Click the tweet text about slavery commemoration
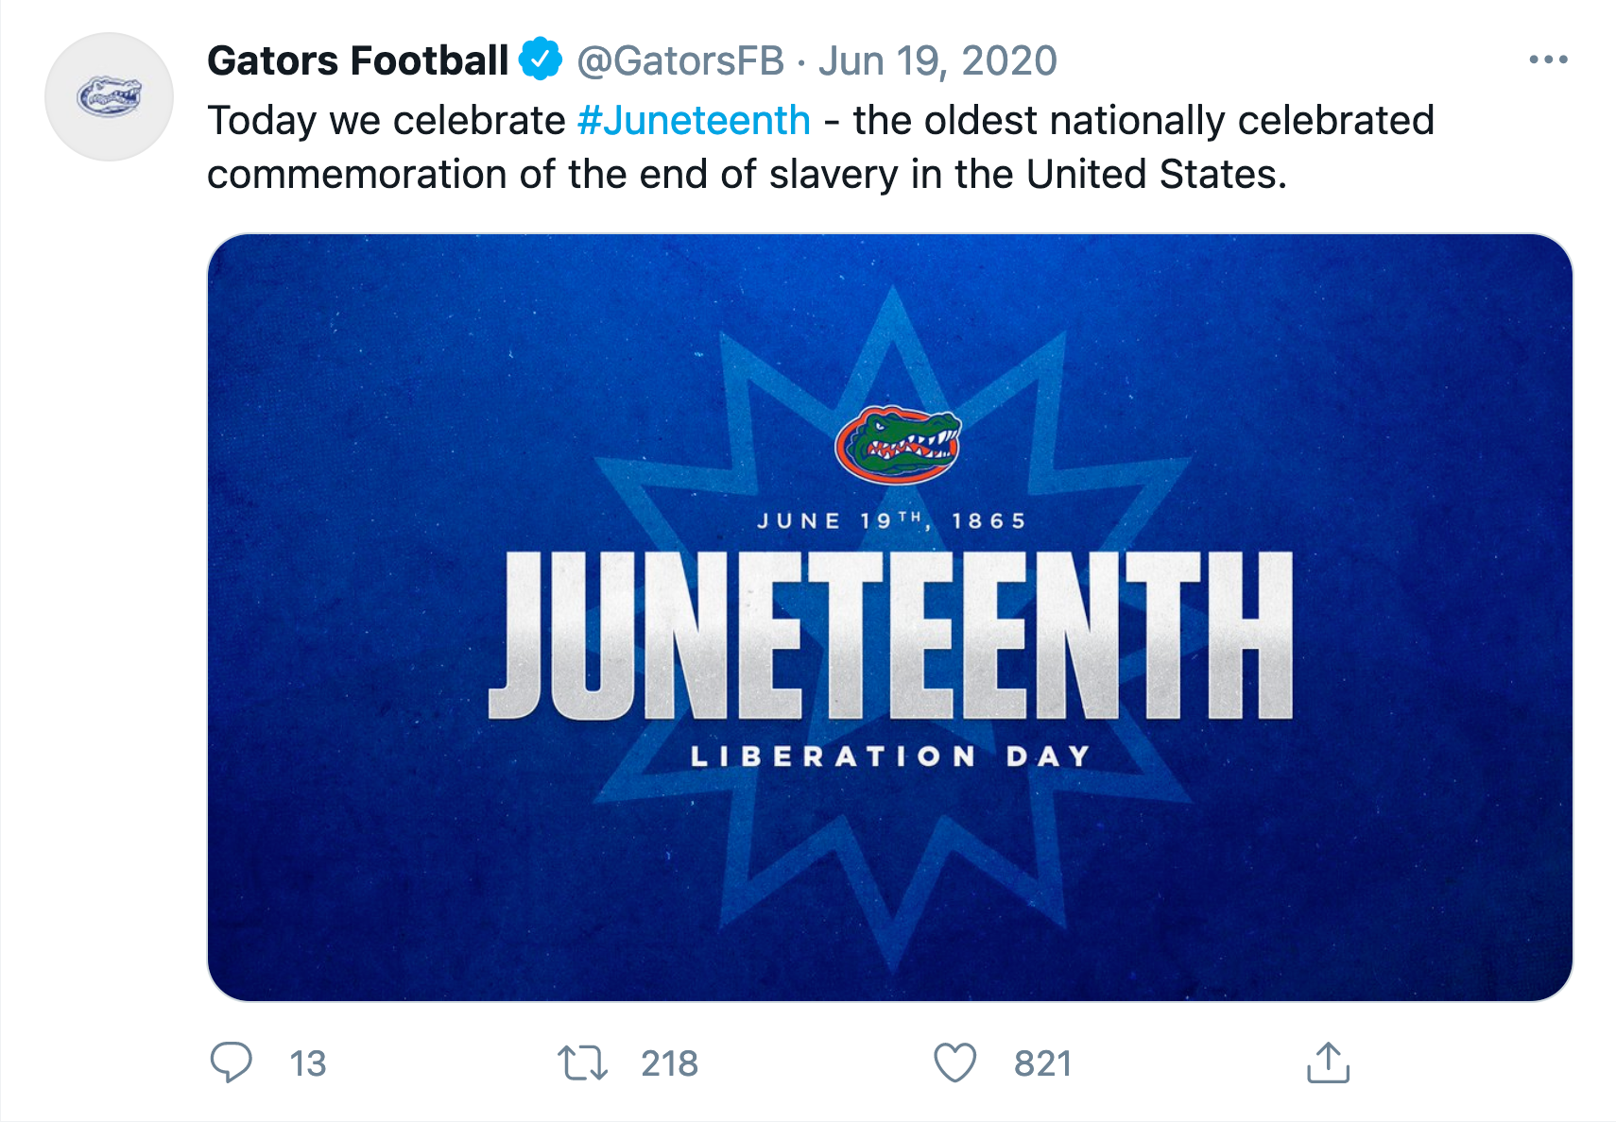Screen dimensions: 1616x1122 (820, 147)
